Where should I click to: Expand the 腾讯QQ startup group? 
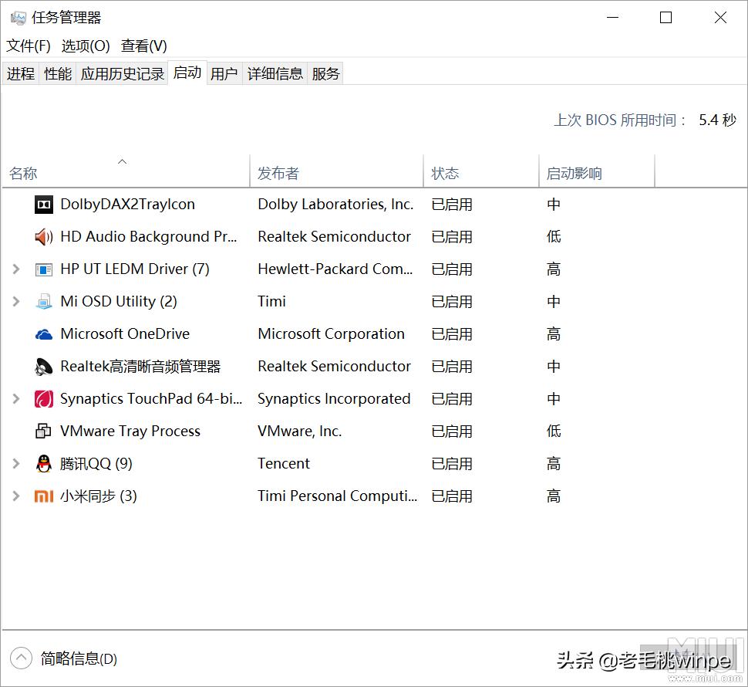click(x=16, y=464)
